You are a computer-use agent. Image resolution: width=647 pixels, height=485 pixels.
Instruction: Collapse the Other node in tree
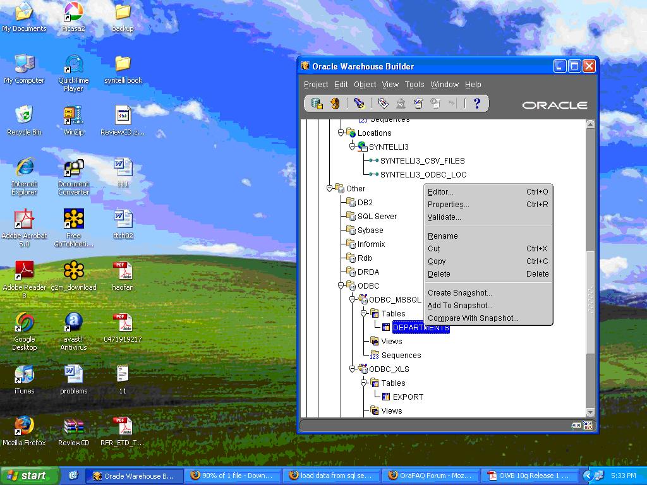(329, 188)
